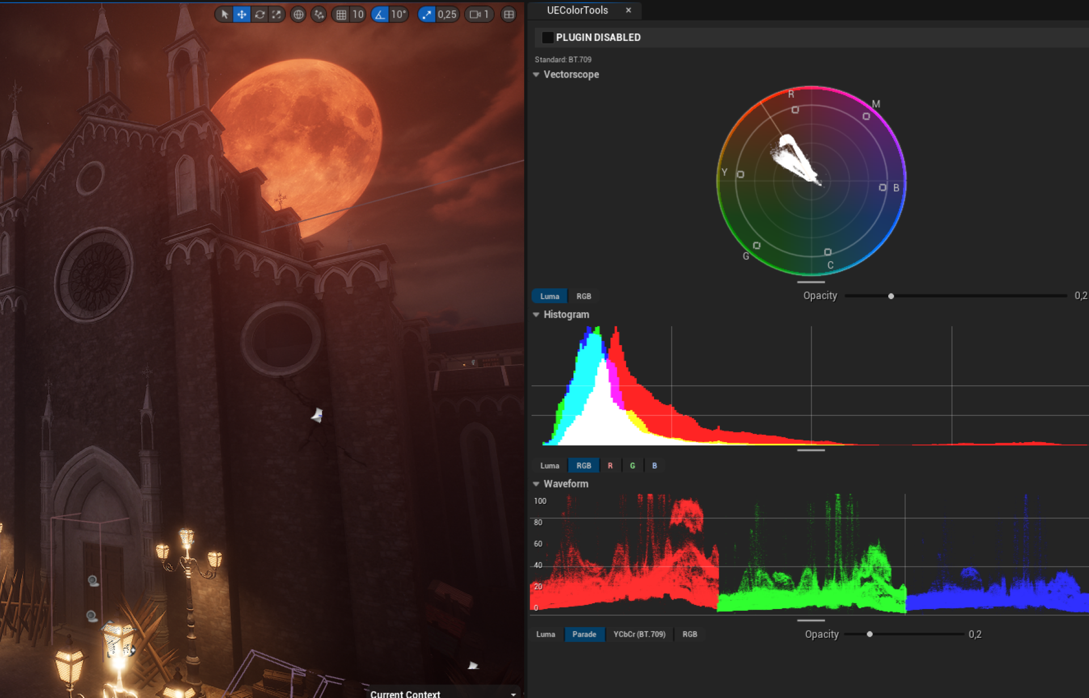Select Luma mode for Vectorscope
The width and height of the screenshot is (1089, 698).
tap(550, 296)
